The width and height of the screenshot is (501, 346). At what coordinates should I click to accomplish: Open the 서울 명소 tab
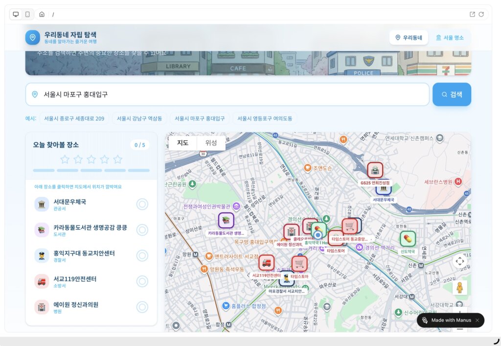pos(450,38)
